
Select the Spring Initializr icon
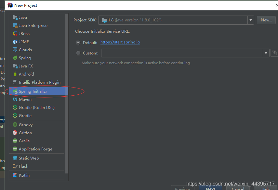coord(15,91)
